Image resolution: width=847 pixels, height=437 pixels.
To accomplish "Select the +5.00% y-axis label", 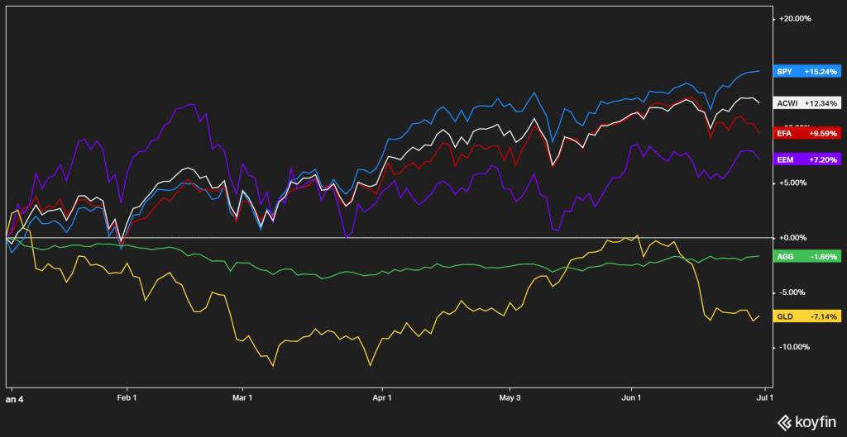I will click(795, 183).
